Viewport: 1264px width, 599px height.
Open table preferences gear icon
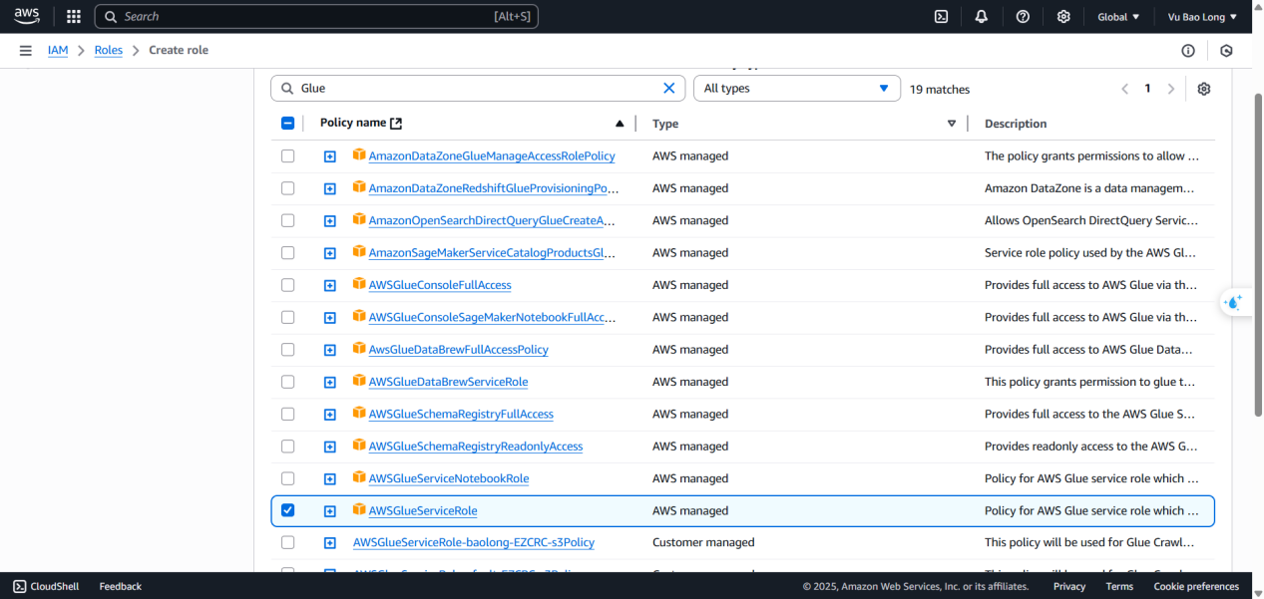(1204, 89)
